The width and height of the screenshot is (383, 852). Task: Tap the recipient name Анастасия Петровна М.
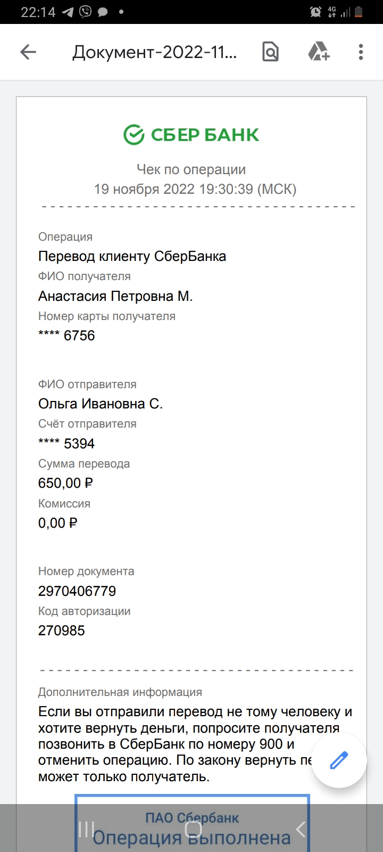[115, 296]
